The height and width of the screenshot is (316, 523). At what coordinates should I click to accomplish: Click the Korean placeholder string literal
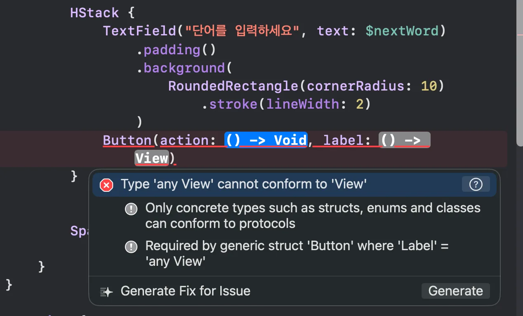(242, 31)
